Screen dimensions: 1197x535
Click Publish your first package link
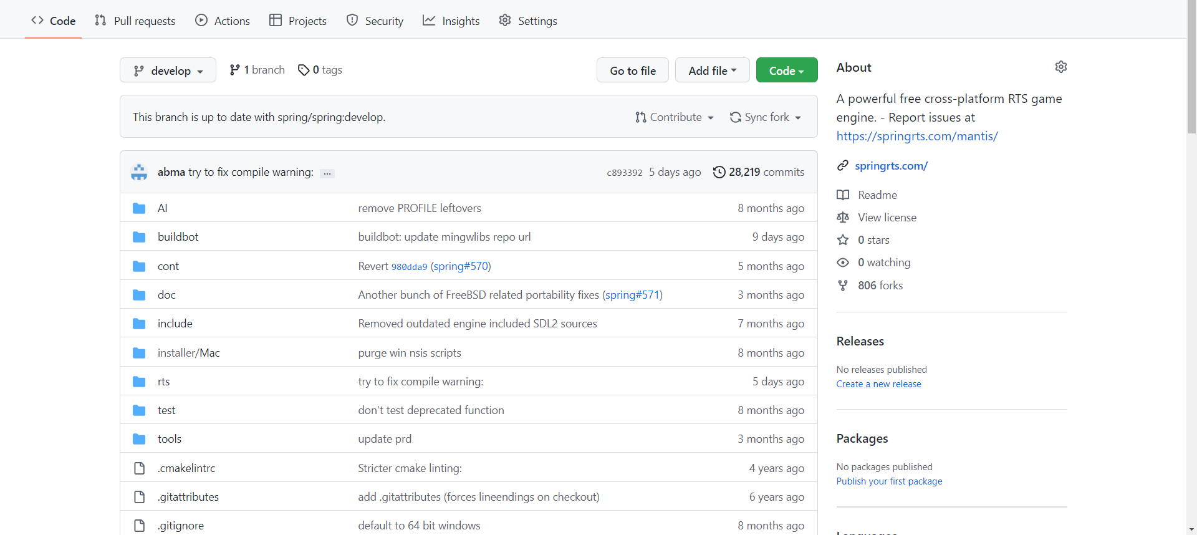[x=889, y=481]
